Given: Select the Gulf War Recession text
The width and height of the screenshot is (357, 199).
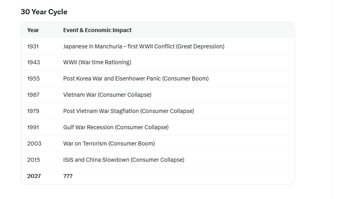Looking at the screenshot, I should tap(116, 127).
